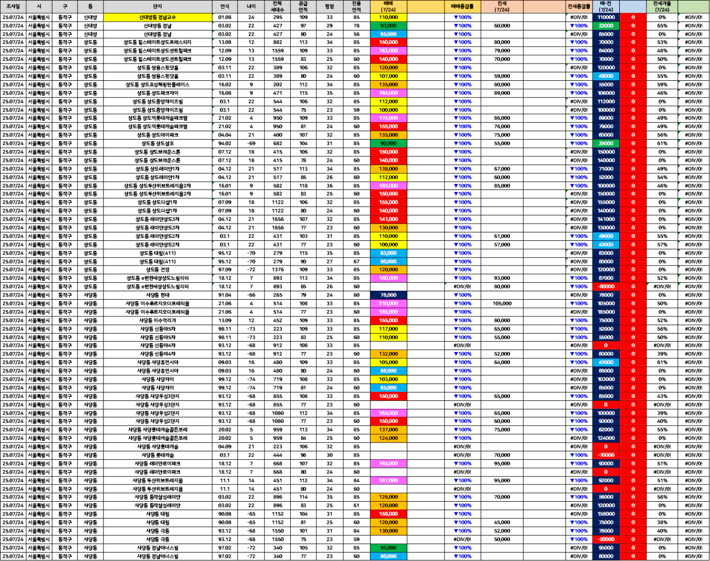
Task: Select the 조사일 column header cell
Action: 13,6
